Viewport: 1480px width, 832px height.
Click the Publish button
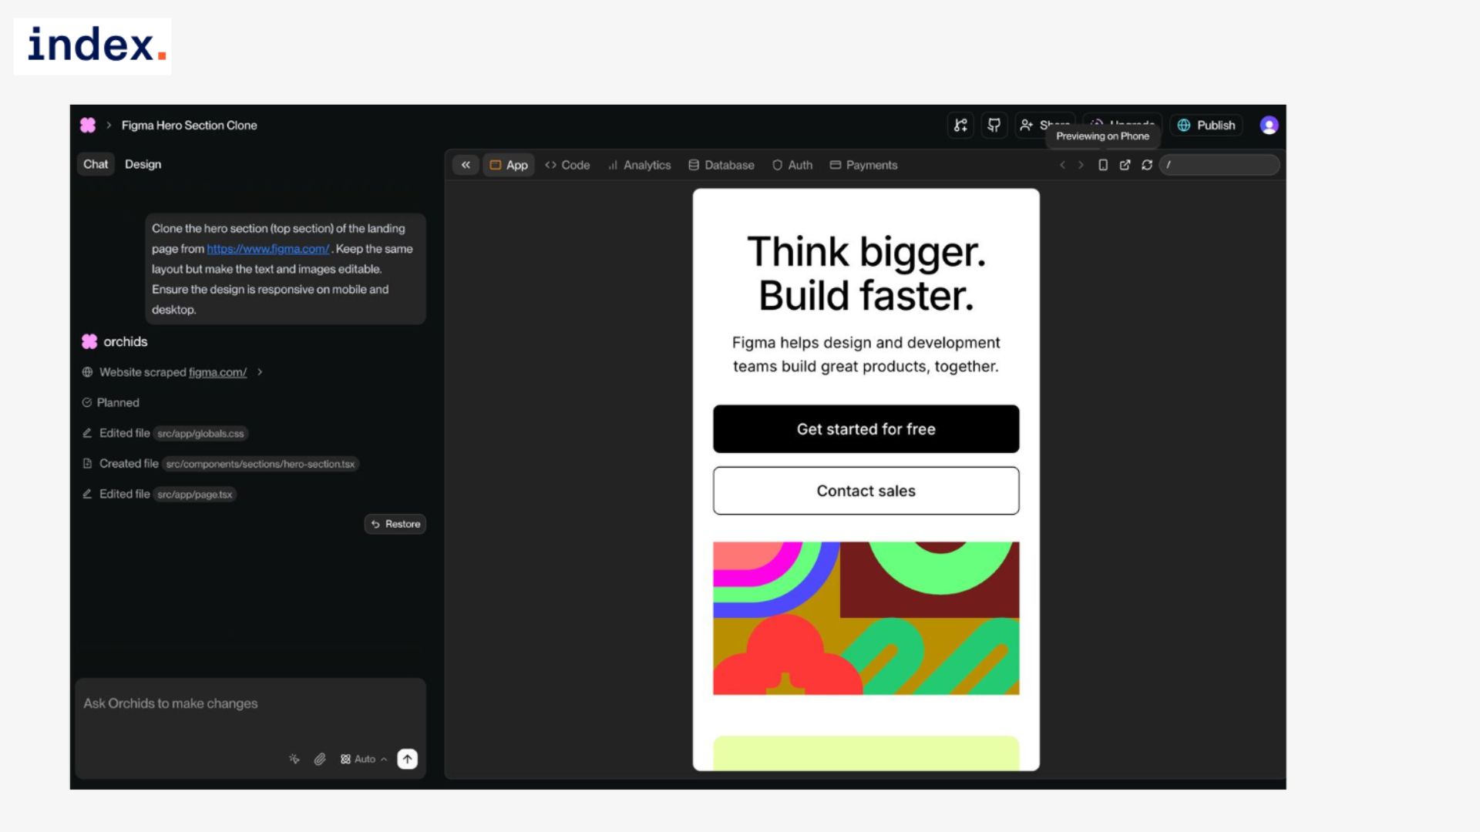1206,125
